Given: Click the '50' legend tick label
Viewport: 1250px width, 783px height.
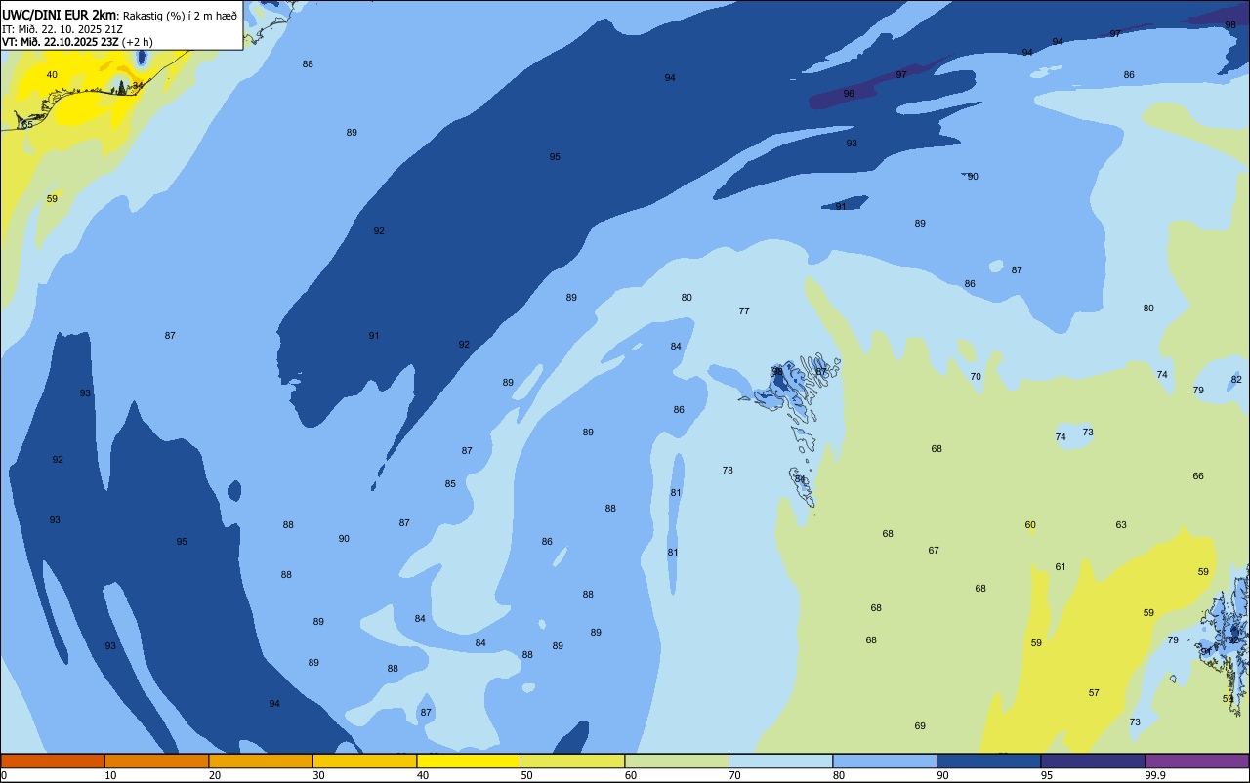Looking at the screenshot, I should [526, 775].
